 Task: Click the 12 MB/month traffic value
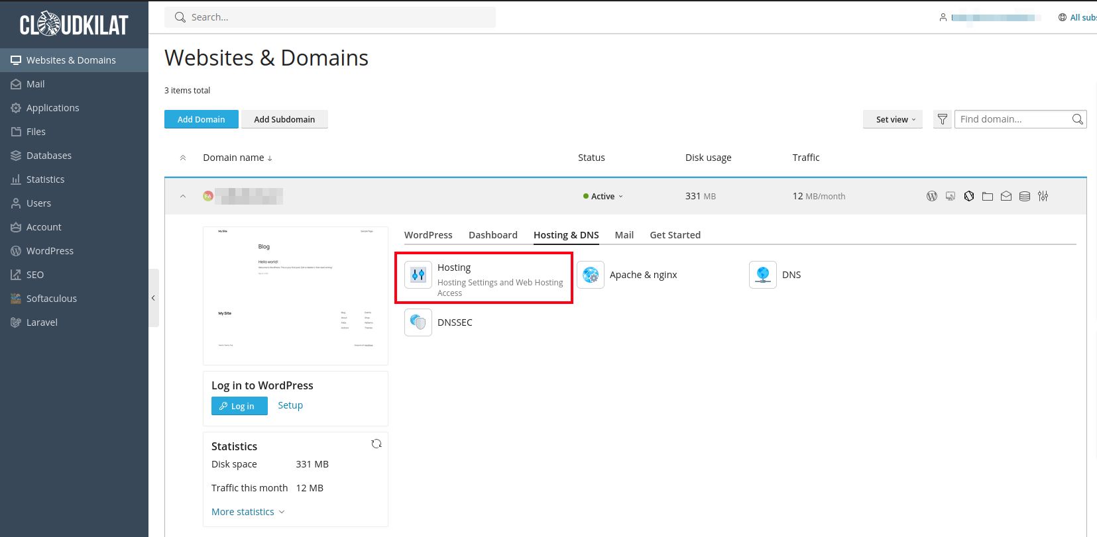pos(819,196)
